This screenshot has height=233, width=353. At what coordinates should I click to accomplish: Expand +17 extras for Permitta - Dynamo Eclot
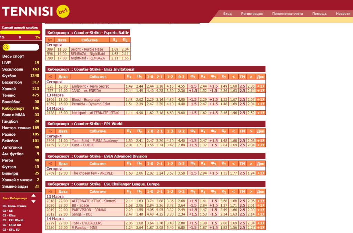coord(261,104)
